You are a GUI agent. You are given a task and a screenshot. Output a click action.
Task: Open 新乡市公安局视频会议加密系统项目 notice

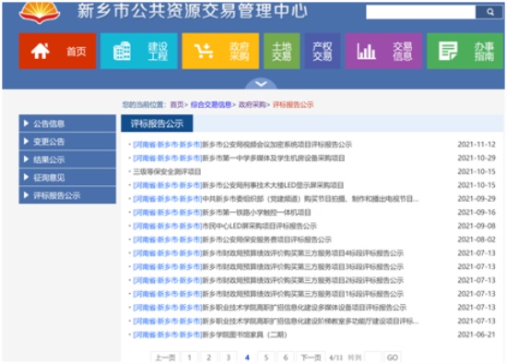242,145
